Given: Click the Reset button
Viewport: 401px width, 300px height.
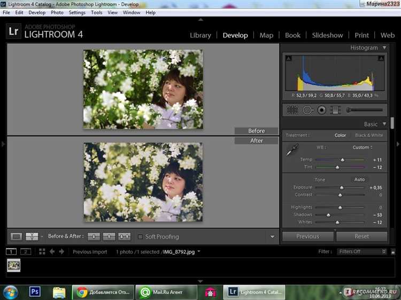Looking at the screenshot, I should [361, 236].
